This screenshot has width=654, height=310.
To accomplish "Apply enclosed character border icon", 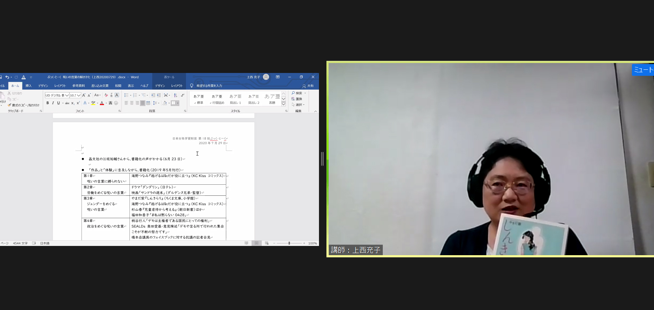I will pos(117,95).
